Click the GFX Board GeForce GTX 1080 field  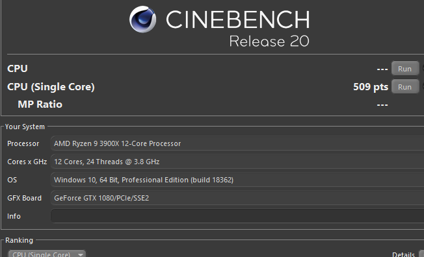point(237,198)
